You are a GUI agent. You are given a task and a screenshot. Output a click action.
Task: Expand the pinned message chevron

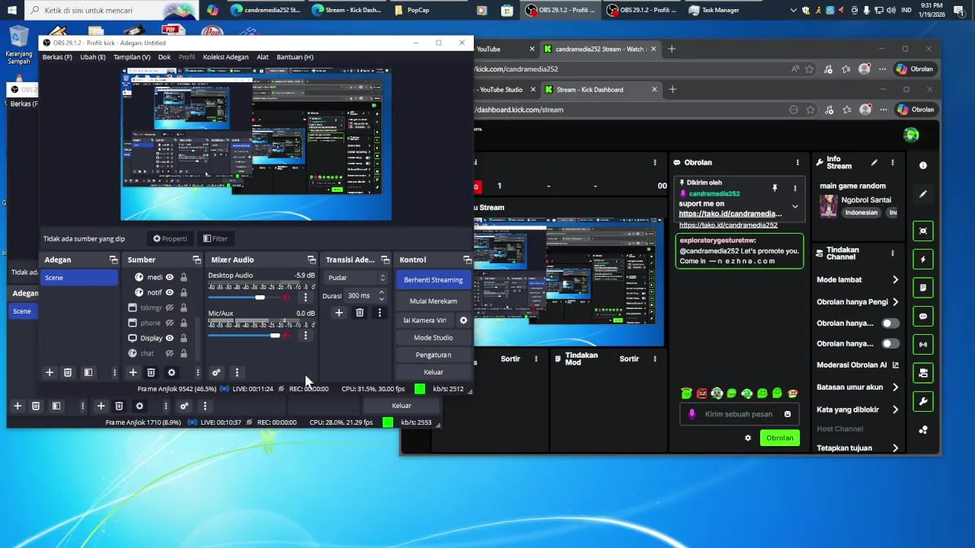coord(795,206)
